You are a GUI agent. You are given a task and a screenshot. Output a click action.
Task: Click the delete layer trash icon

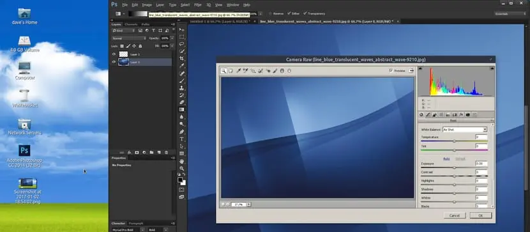click(166, 153)
